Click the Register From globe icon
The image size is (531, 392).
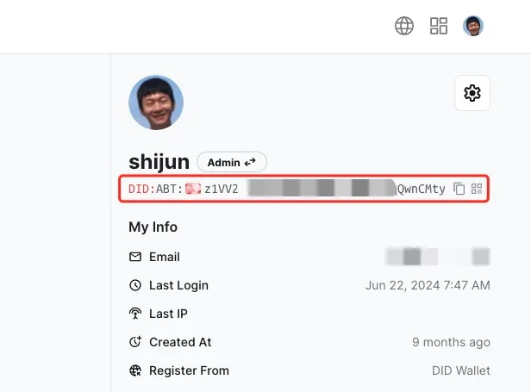coord(135,370)
